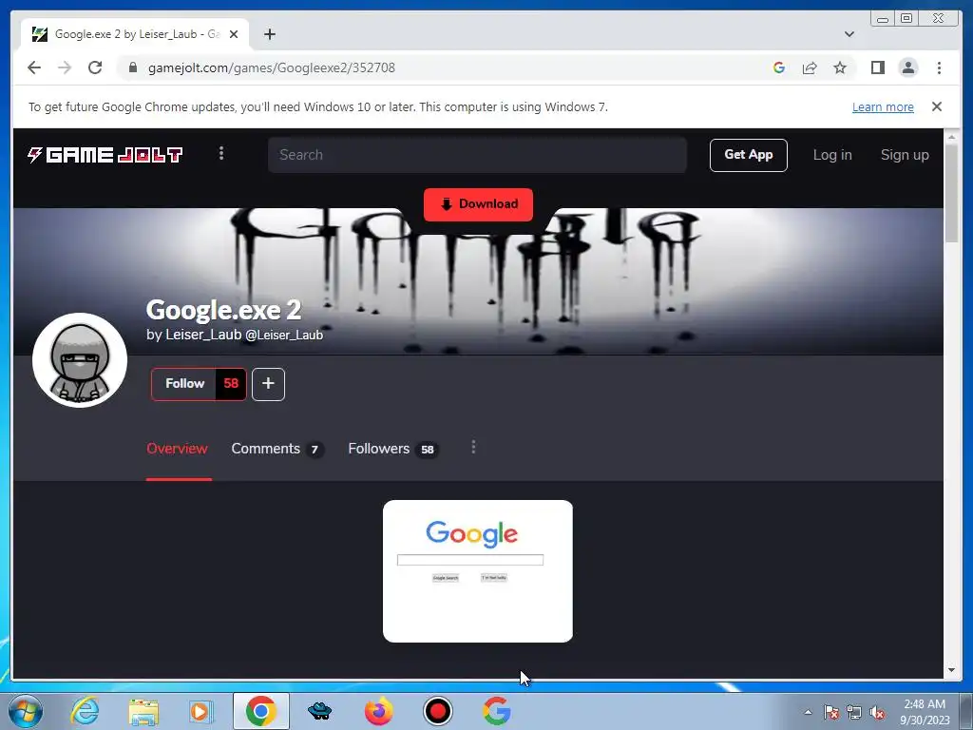Open a new browser tab
This screenshot has height=730, width=973.
tap(269, 34)
